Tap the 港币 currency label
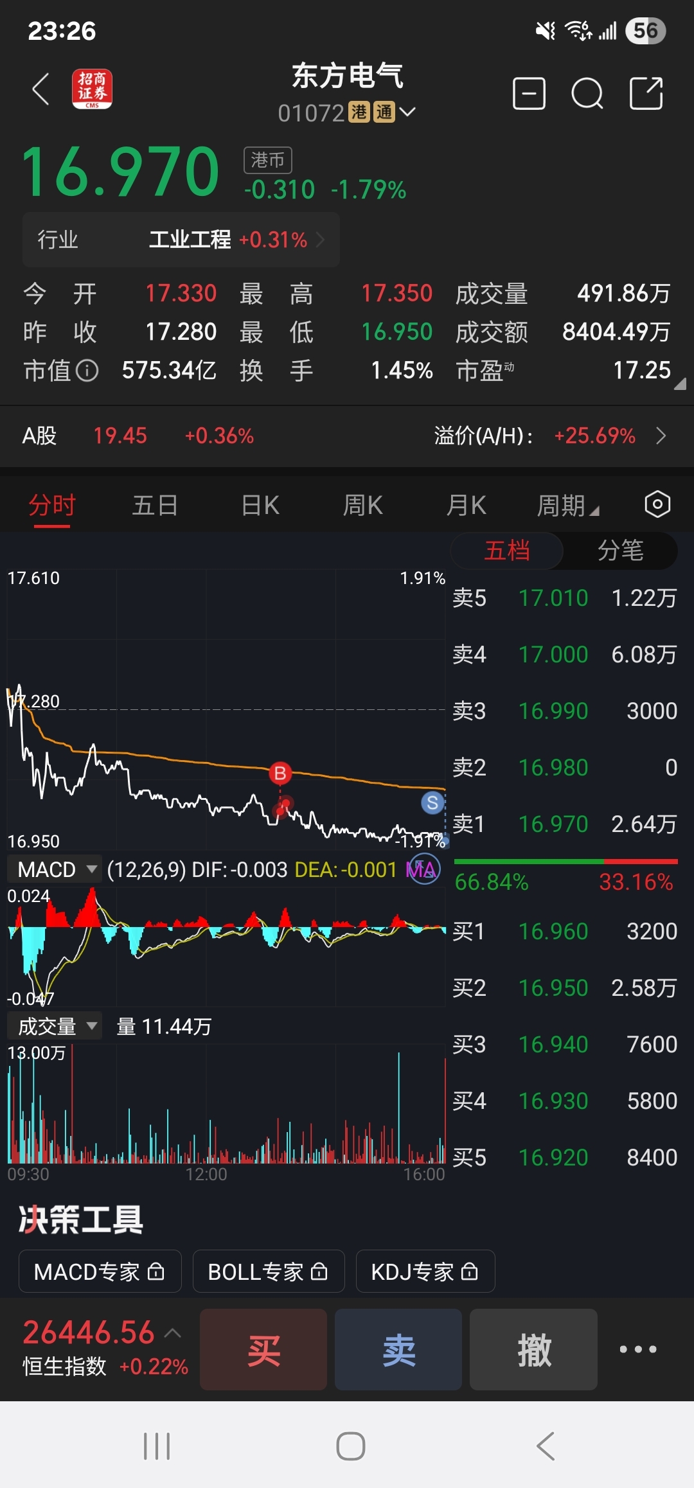Viewport: 694px width, 1488px height. tap(268, 160)
